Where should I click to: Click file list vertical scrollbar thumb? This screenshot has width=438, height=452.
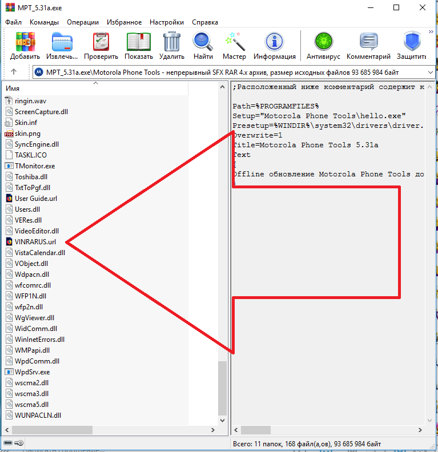click(222, 388)
